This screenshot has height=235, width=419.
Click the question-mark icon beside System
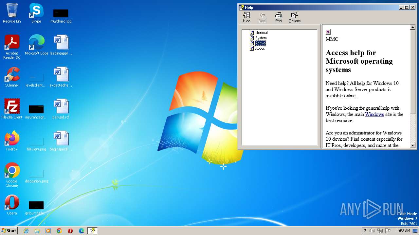(x=252, y=38)
